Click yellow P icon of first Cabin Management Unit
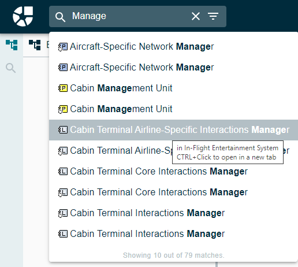This screenshot has height=267, width=298. pos(63,88)
